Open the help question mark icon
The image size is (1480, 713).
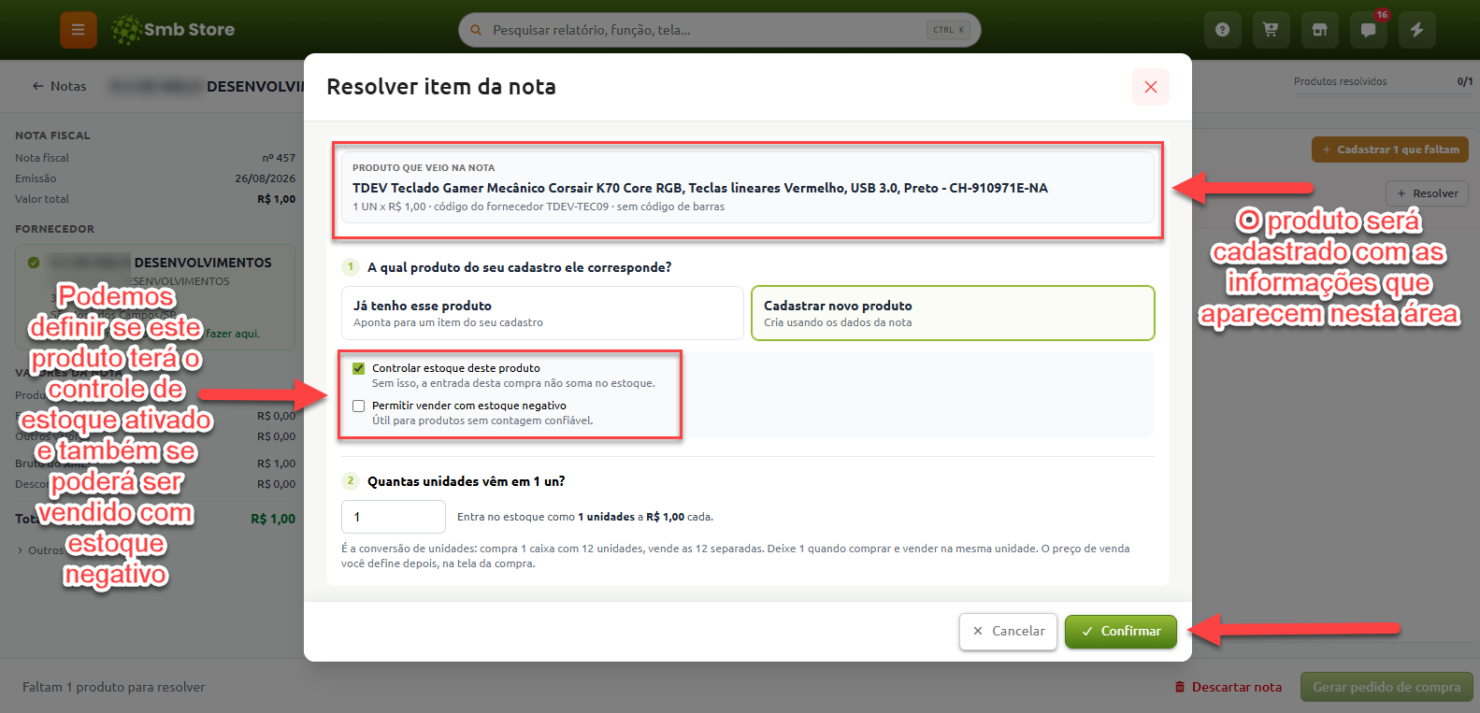pyautogui.click(x=1222, y=30)
